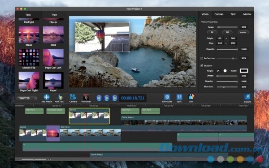The width and height of the screenshot is (269, 168).
Task: Select the Paper transition thumbnail
Action: (x=53, y=80)
